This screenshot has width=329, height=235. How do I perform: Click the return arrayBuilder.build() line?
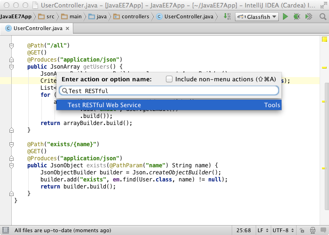(x=86, y=123)
